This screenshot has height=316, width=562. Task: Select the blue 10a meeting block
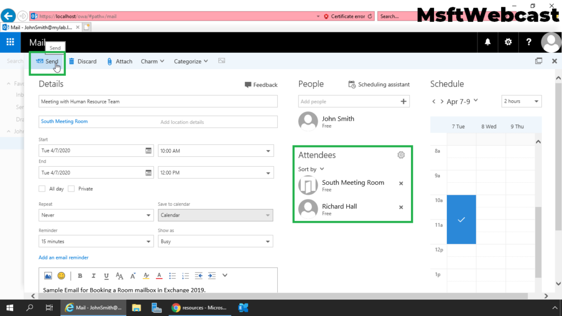(461, 219)
